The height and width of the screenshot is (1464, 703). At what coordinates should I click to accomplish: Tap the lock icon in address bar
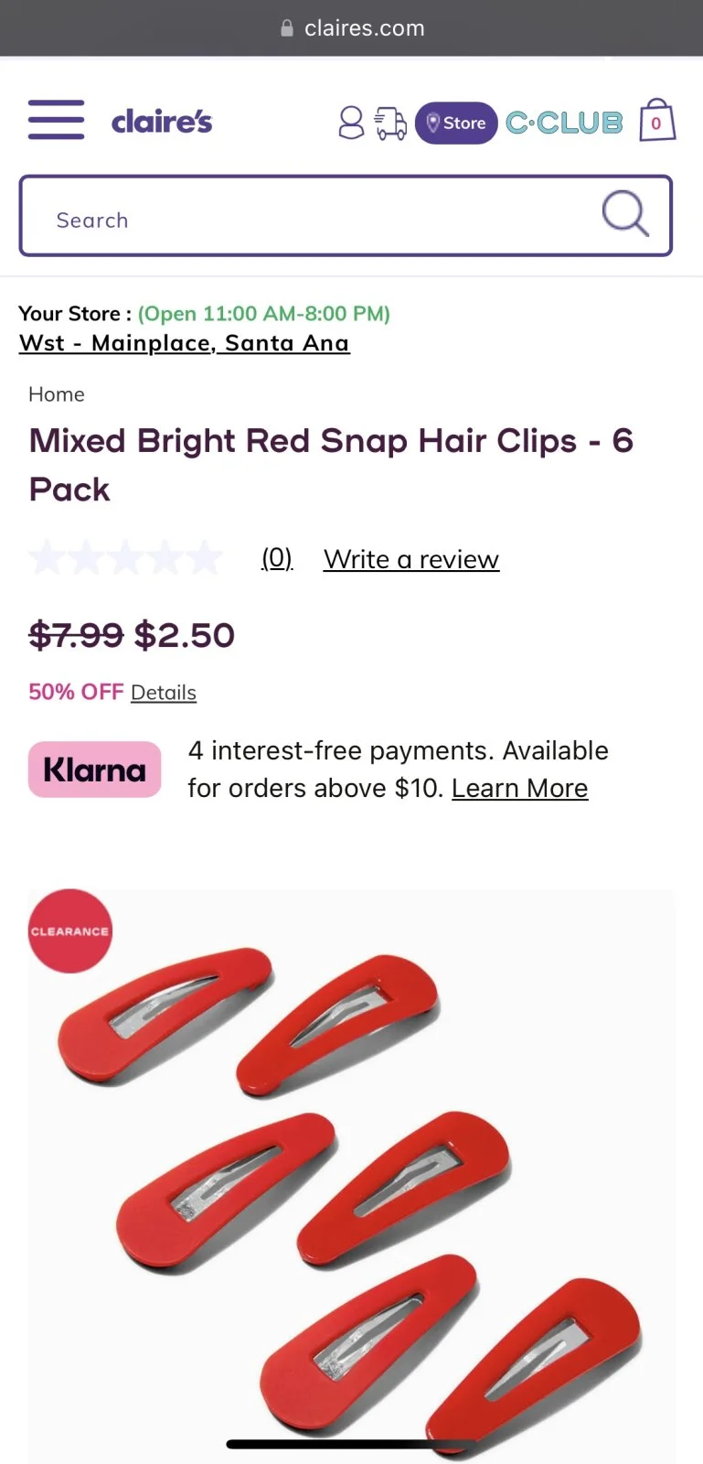click(287, 28)
